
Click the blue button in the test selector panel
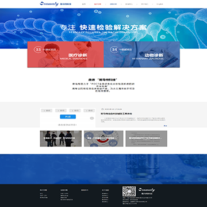point(68,117)
